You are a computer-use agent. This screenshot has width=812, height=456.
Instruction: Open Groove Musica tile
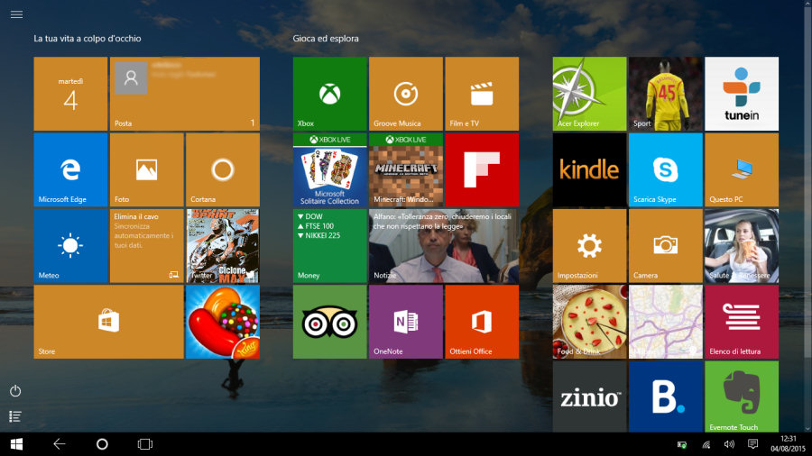tap(406, 94)
